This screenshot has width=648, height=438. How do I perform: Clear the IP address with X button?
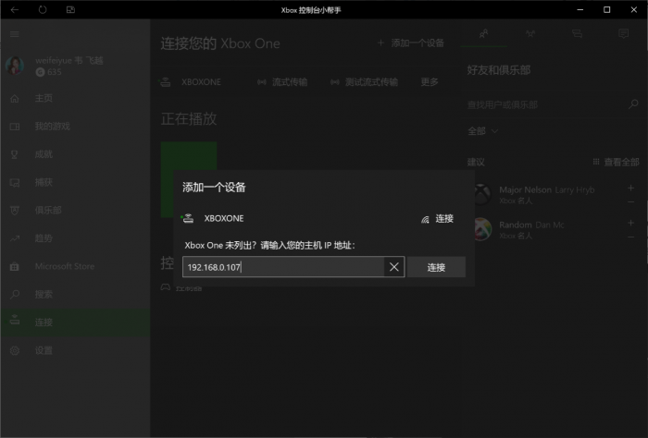[x=394, y=267]
